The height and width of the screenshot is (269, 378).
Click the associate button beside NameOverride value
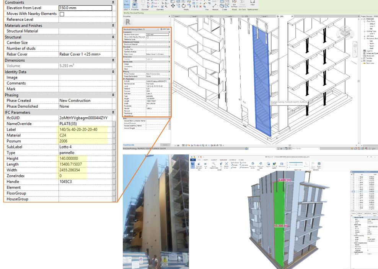tap(114, 124)
